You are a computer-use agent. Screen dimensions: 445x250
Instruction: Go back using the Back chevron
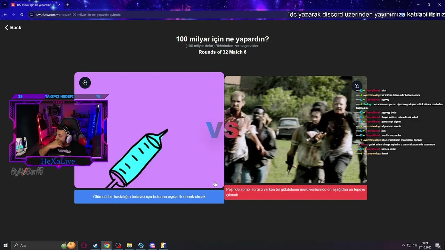(13, 27)
